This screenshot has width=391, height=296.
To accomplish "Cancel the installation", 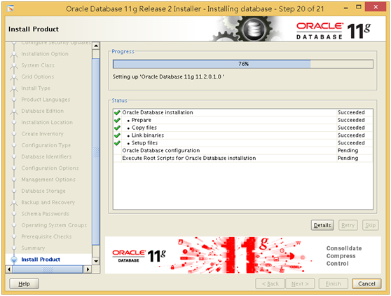I will [x=366, y=284].
